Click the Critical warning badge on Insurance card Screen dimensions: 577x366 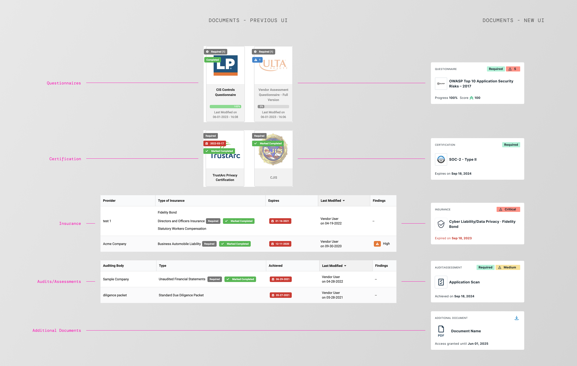pos(508,209)
